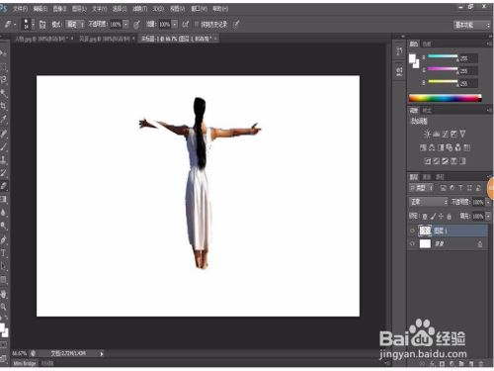The height and width of the screenshot is (371, 494).
Task: Add an Exposure adjustment
Action: tap(453, 134)
